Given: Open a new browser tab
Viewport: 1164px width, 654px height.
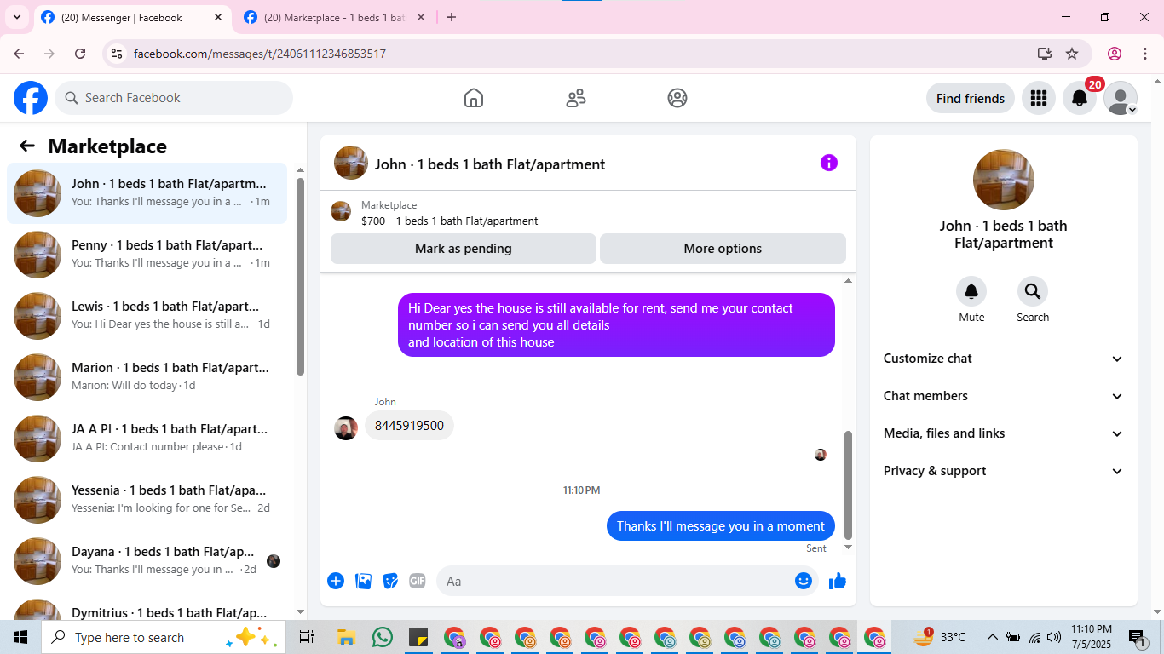Looking at the screenshot, I should pyautogui.click(x=452, y=17).
